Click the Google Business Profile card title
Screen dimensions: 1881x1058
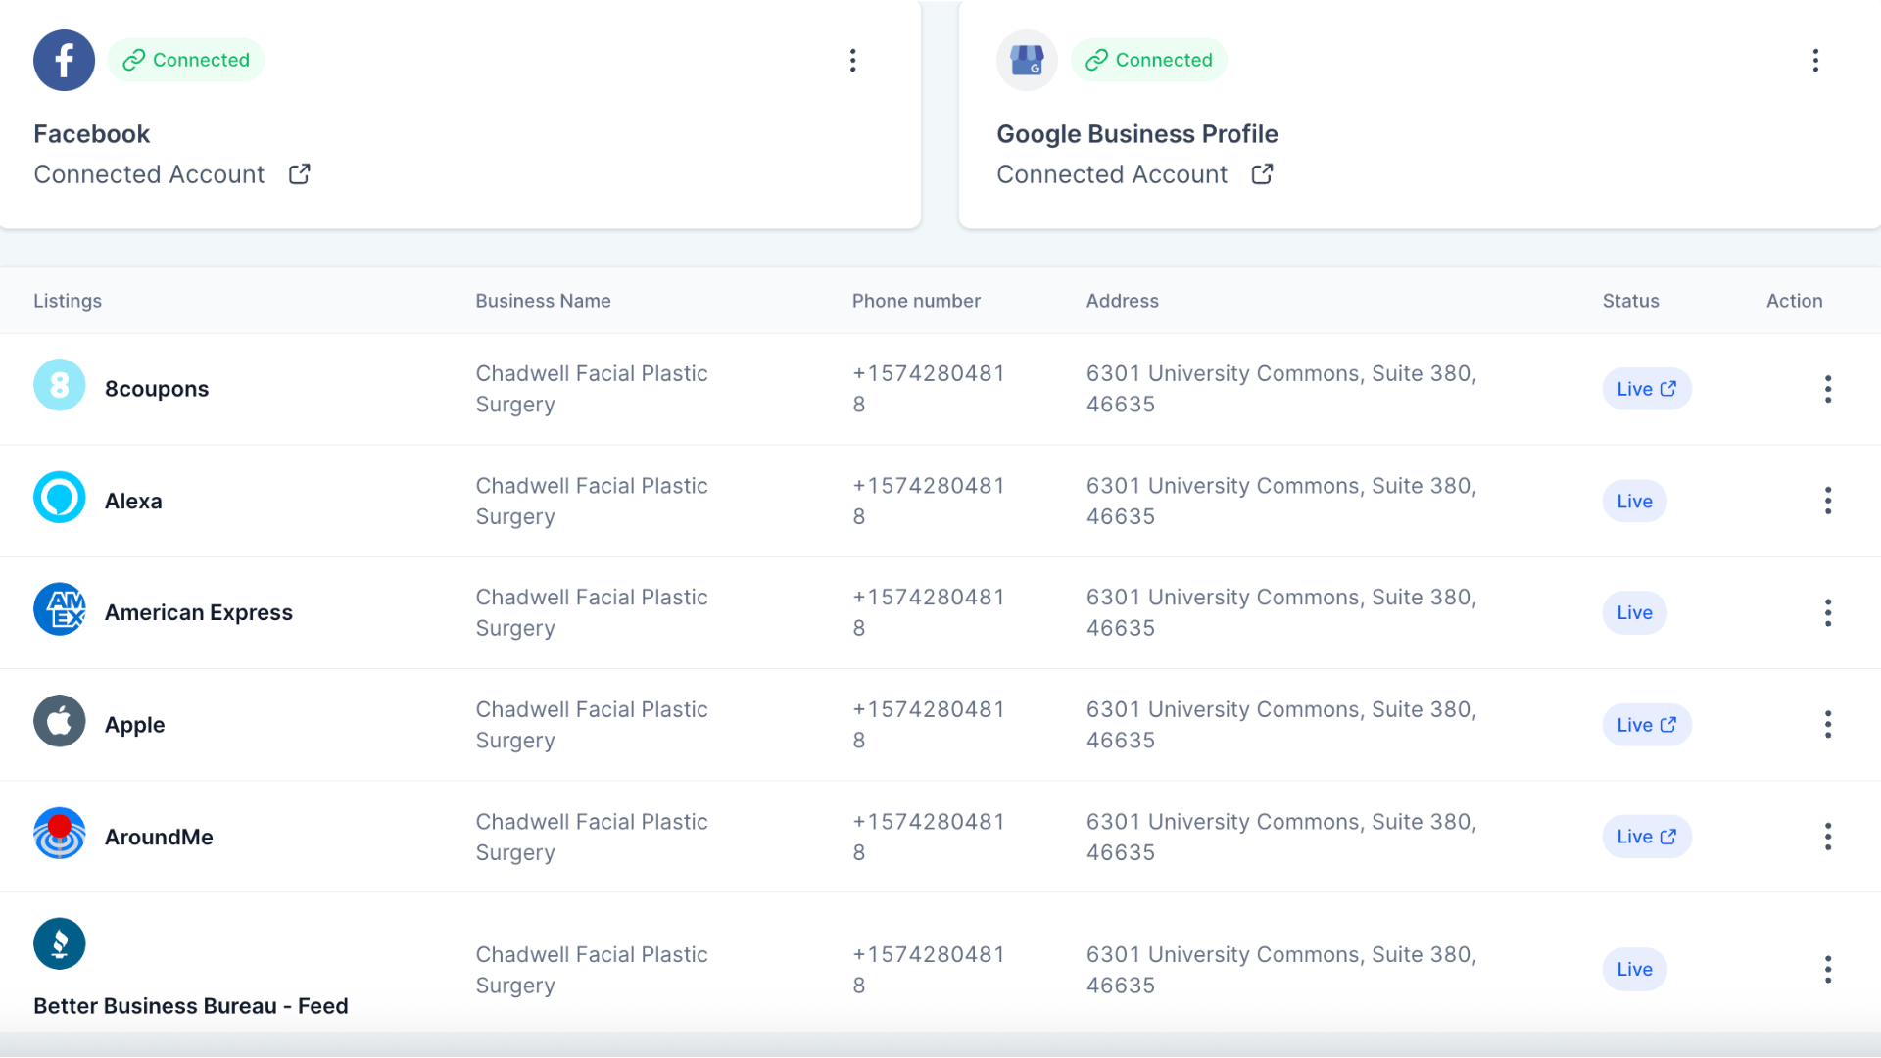tap(1137, 134)
